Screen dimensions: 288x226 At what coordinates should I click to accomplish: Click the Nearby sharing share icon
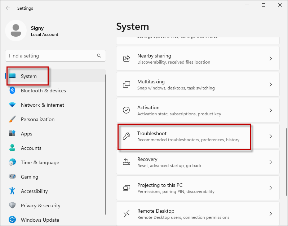pyautogui.click(x=127, y=59)
